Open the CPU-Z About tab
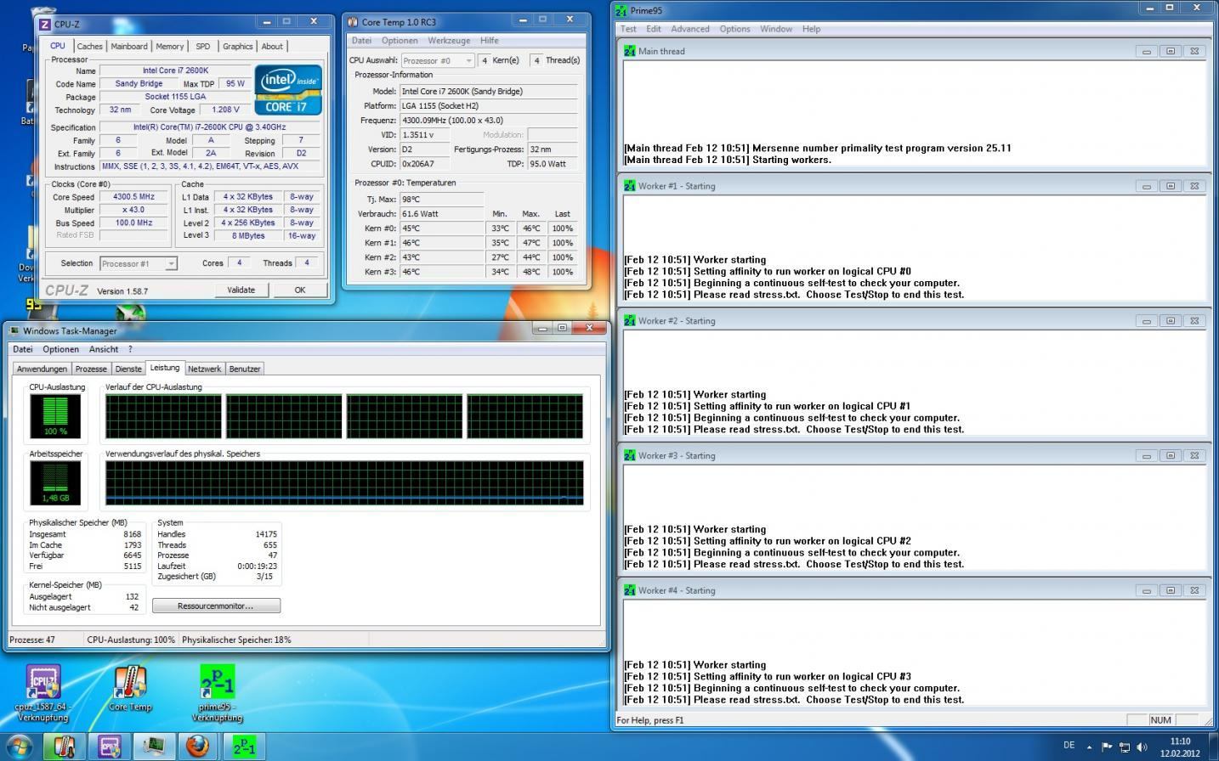Image resolution: width=1219 pixels, height=761 pixels. pyautogui.click(x=272, y=47)
